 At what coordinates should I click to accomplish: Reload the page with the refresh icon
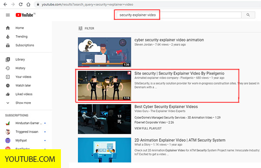click(x=20, y=4)
